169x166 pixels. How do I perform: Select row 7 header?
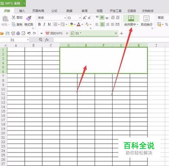pyautogui.click(x=3, y=76)
